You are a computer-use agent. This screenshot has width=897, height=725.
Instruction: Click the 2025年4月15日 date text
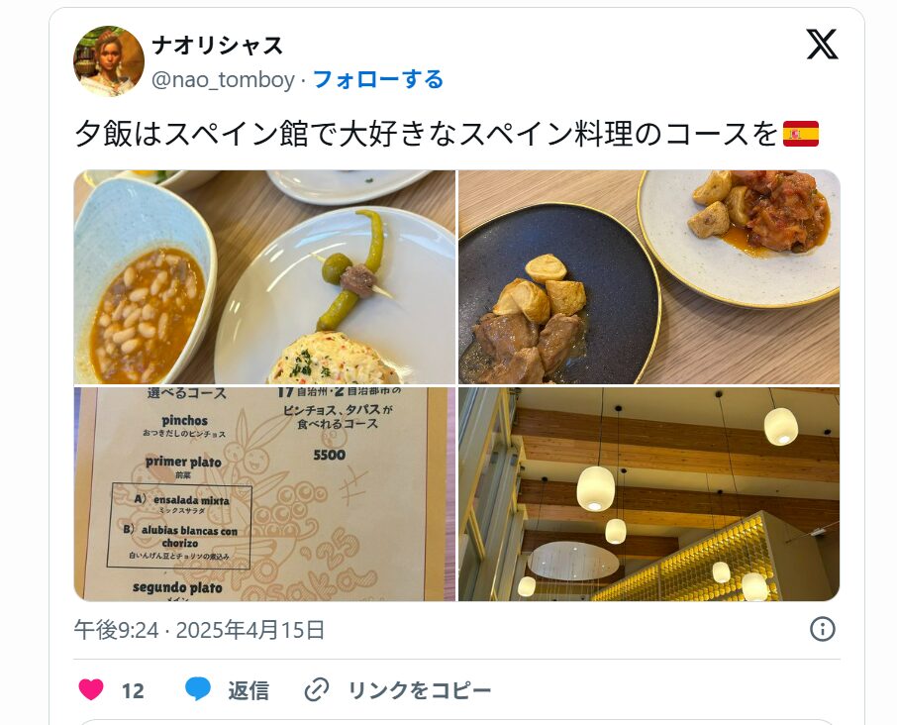click(x=250, y=630)
